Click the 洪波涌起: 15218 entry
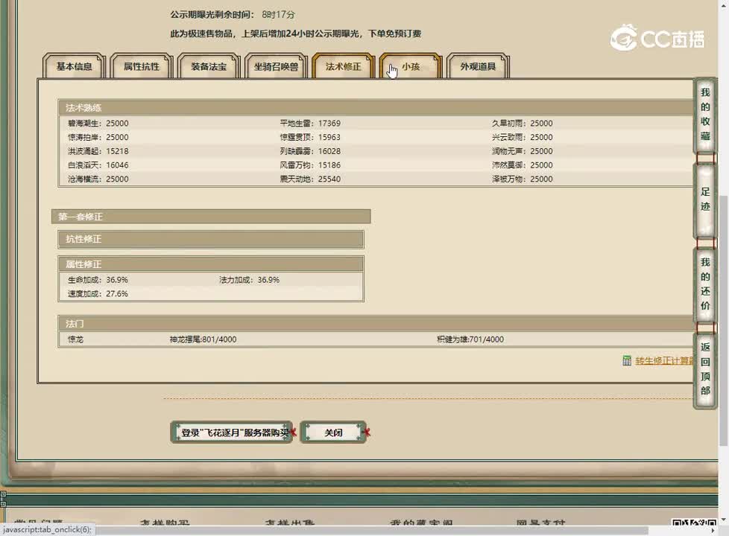Image resolution: width=729 pixels, height=536 pixels. click(98, 151)
